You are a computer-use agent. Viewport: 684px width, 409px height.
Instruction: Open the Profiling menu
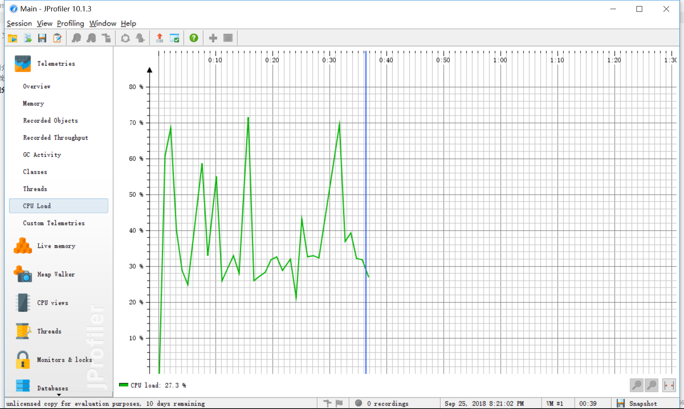[x=70, y=24]
